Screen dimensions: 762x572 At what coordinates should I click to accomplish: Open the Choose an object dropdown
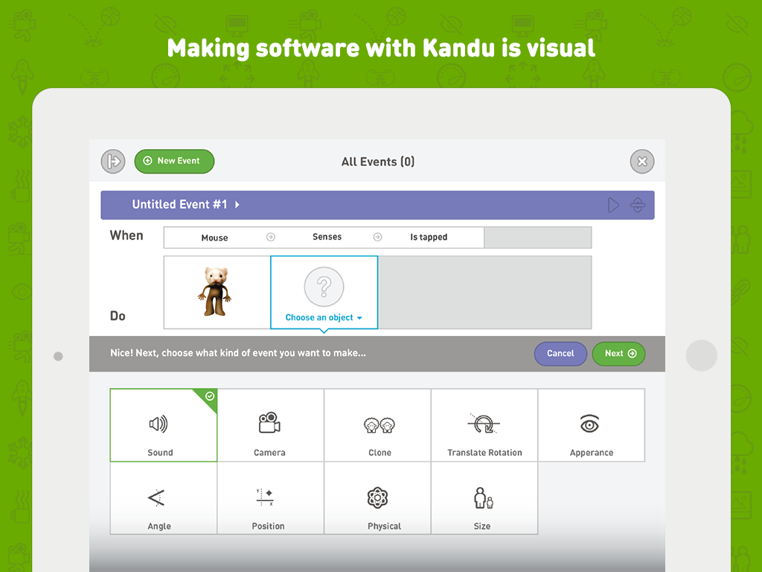pos(324,317)
